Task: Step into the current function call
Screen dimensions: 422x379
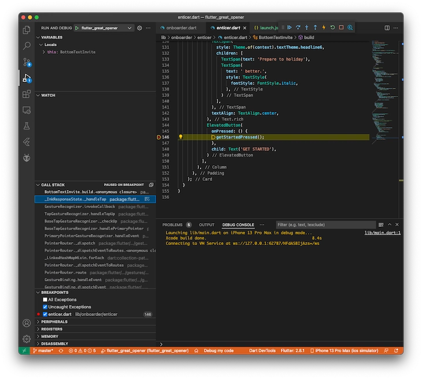Action: point(306,27)
